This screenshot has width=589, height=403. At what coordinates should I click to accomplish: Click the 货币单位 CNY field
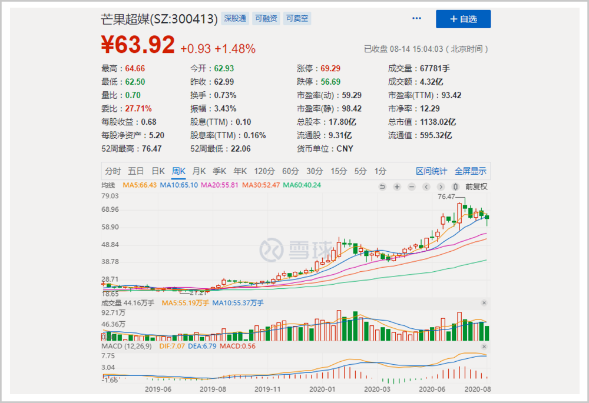pos(325,149)
